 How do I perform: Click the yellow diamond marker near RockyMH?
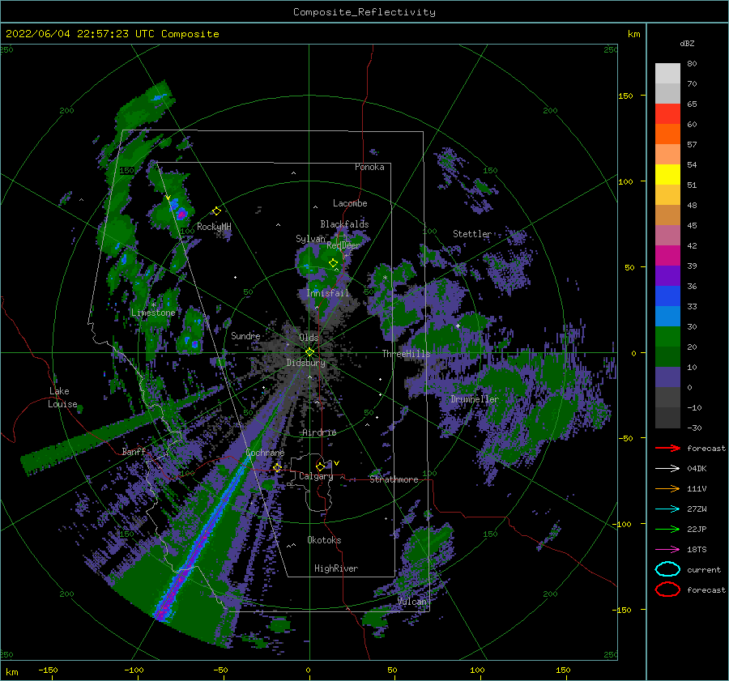click(216, 211)
